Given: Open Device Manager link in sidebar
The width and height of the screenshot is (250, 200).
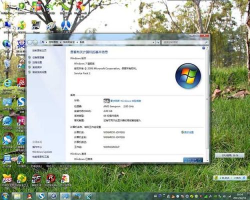Looking at the screenshot, I should [38, 57].
